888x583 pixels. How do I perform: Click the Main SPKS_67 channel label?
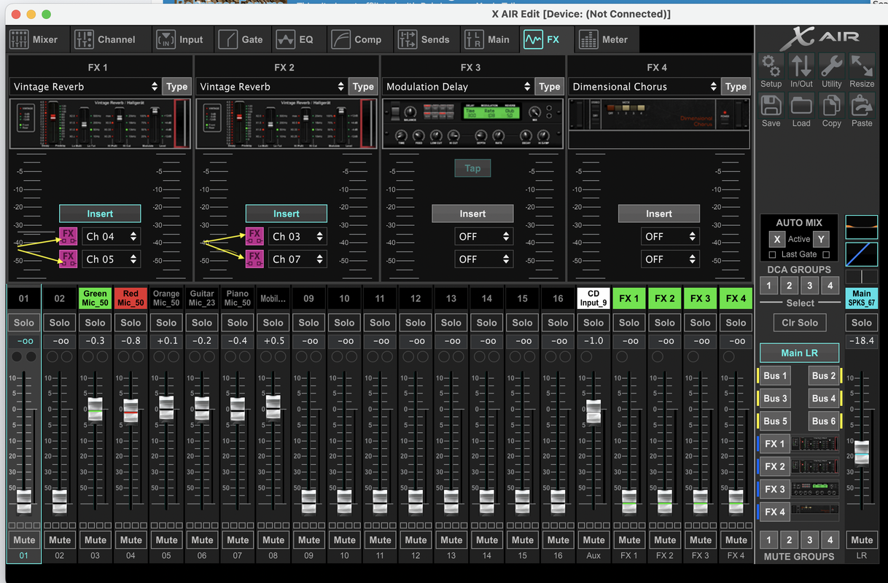pos(862,298)
